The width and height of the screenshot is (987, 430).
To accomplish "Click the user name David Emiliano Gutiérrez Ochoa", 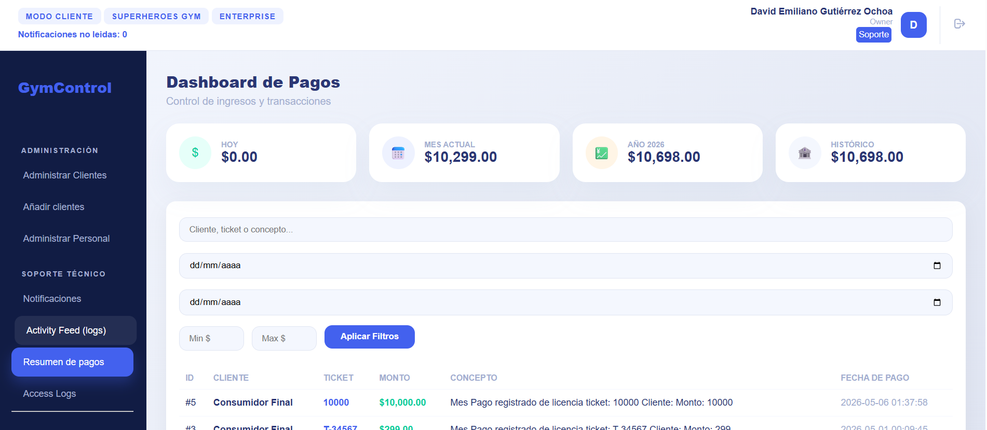I will [821, 11].
